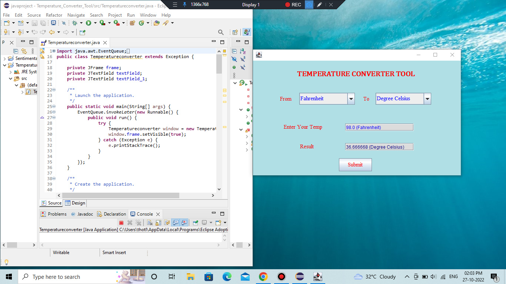Switch to the Declaration tab

click(x=111, y=214)
